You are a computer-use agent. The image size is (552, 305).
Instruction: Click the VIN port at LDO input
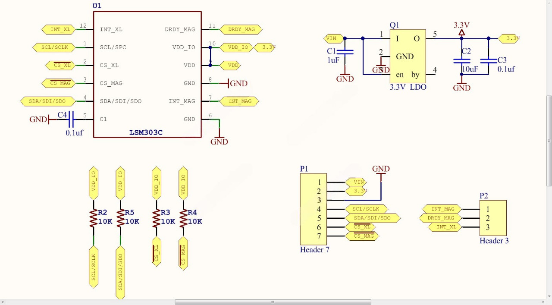click(331, 38)
